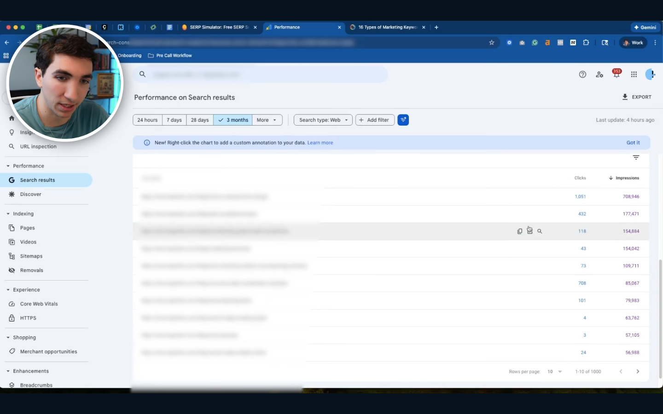Bookmark this page with the star icon
This screenshot has width=663, height=414.
492,43
